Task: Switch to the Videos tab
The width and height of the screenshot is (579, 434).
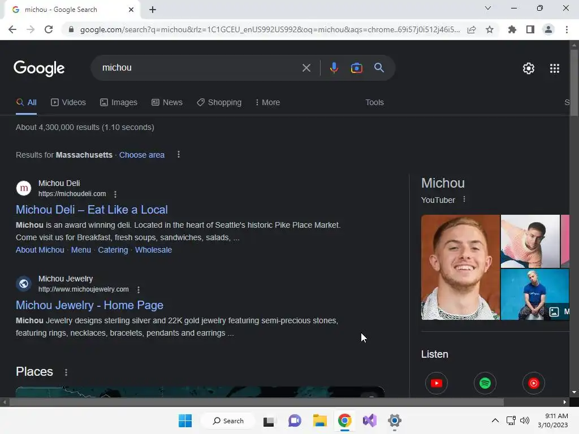Action: click(x=68, y=102)
